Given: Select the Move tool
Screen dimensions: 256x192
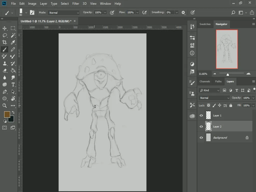Looking at the screenshot, I should (x=4, y=28).
